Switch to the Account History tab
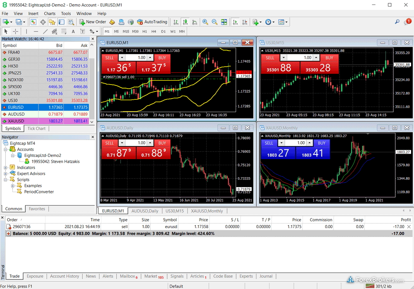The image size is (414, 289). tap(65, 276)
